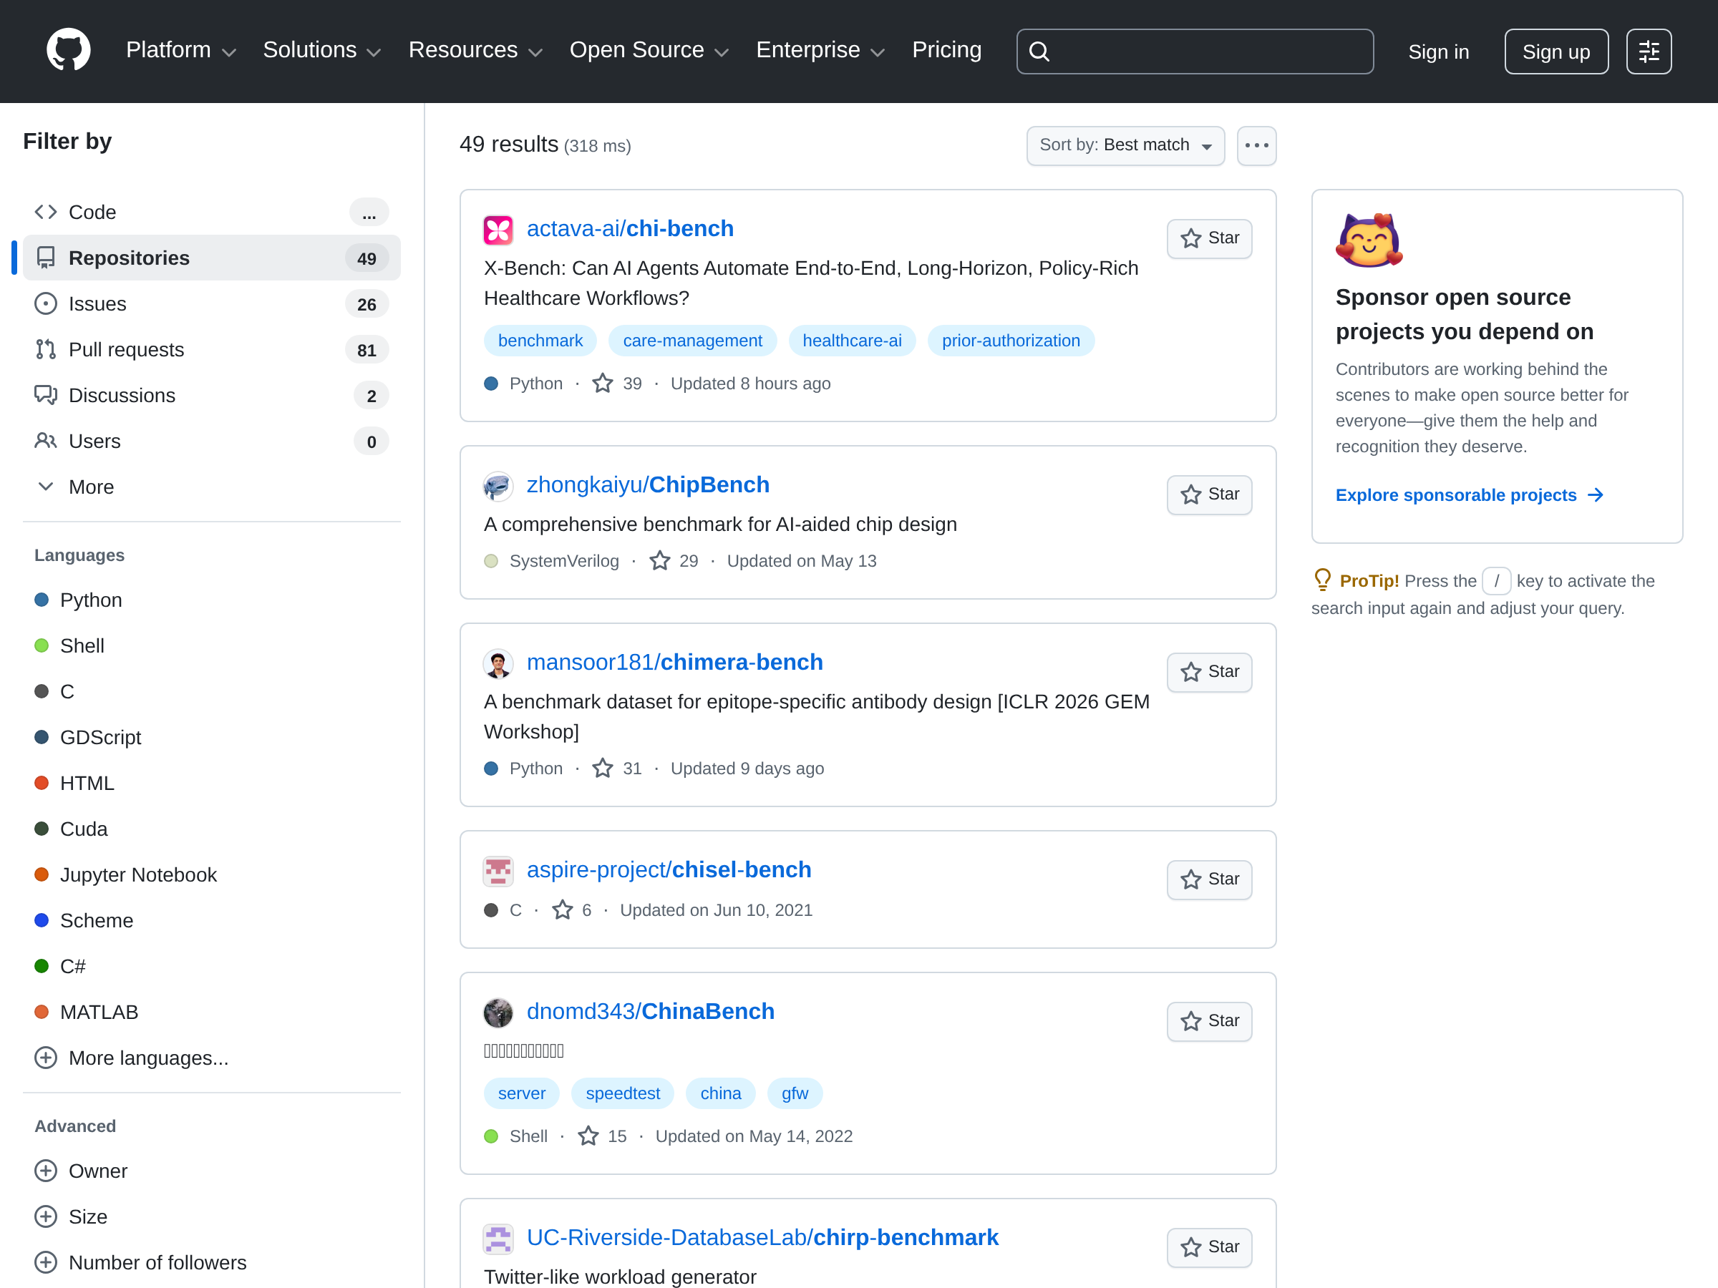Expand the Solutions menu
The image size is (1718, 1288).
[x=322, y=51]
